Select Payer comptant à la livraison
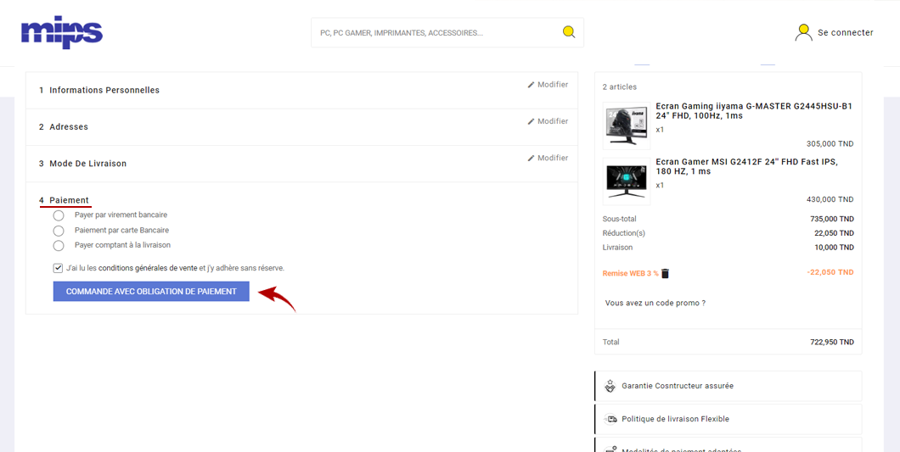 click(x=59, y=245)
